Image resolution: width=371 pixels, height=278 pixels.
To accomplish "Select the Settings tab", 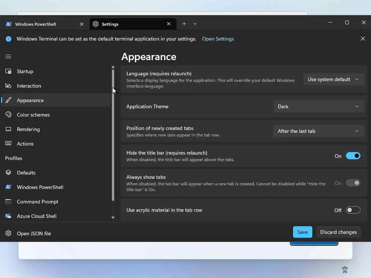I will click(x=133, y=24).
